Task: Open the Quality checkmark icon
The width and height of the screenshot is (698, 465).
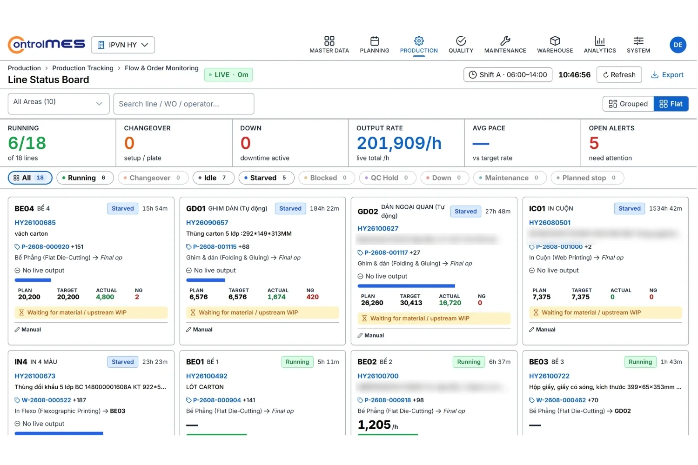Action: click(x=461, y=41)
